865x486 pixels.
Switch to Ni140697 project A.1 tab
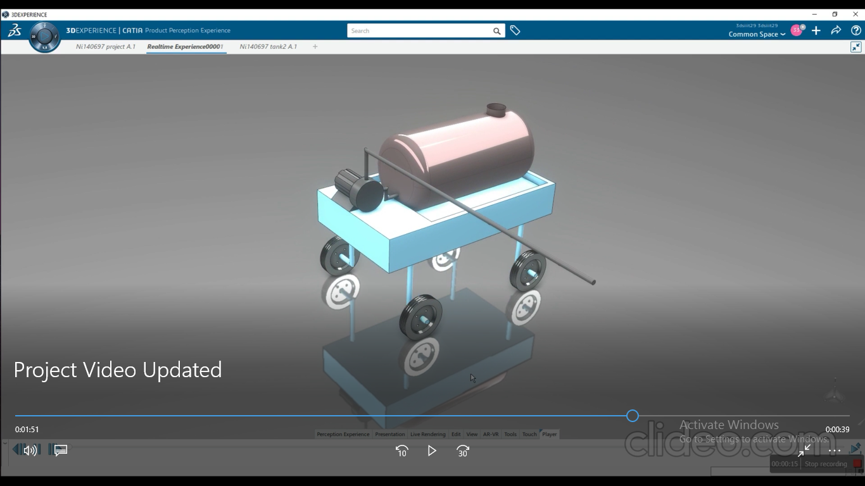106,46
